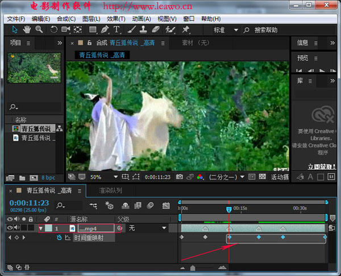Toggle lock on the viewer panel
The image size is (341, 276).
[89, 43]
